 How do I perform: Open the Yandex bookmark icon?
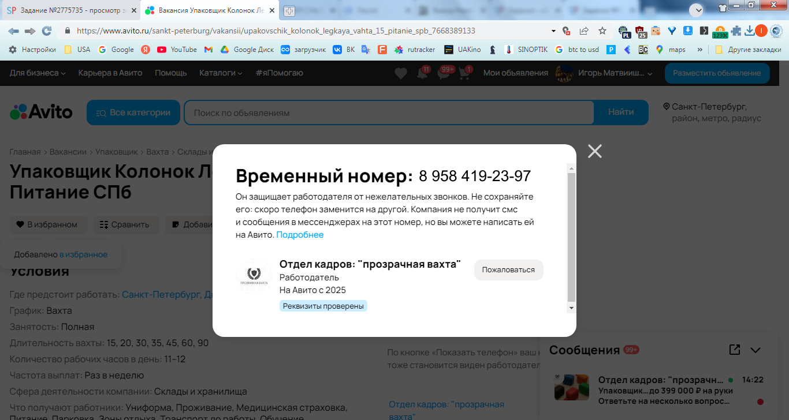(146, 50)
